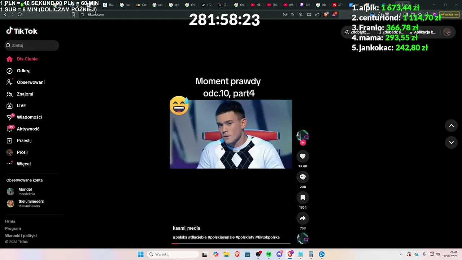The width and height of the screenshot is (462, 260).
Task: Click the tiktok.com address bar
Action: (96, 14)
